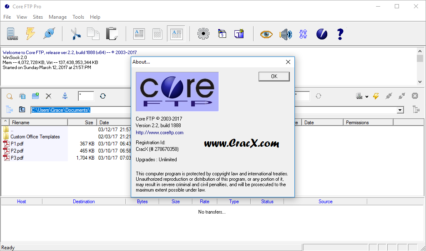Click the Destination column header in transfer queue

[84, 202]
